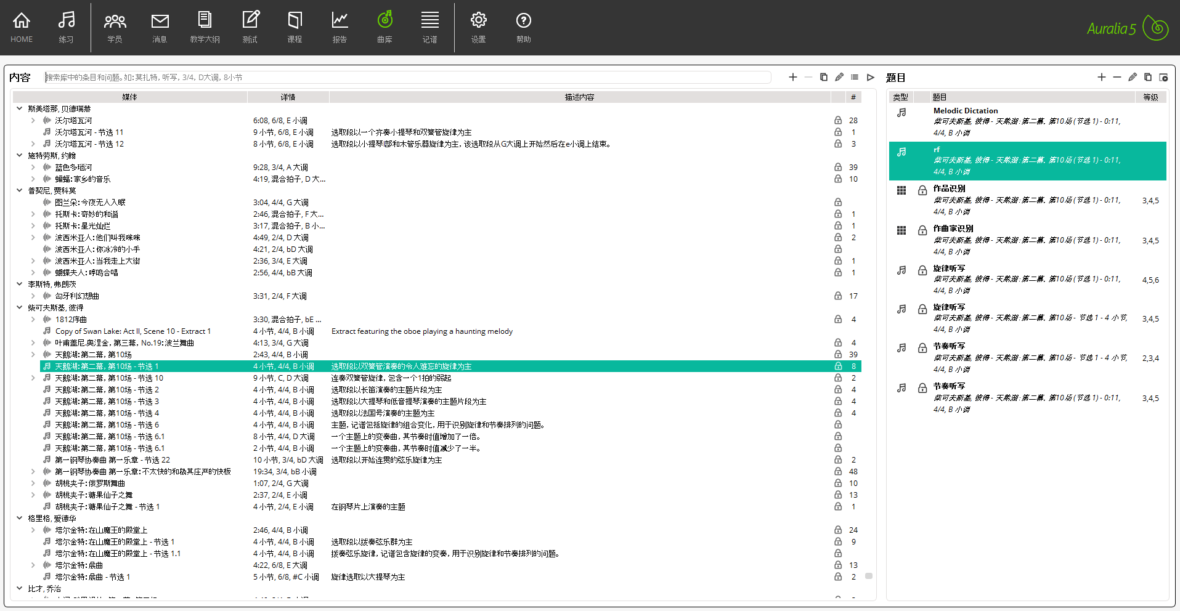Add a new item to 内容 library
This screenshot has width=1180, height=611.
tap(793, 77)
